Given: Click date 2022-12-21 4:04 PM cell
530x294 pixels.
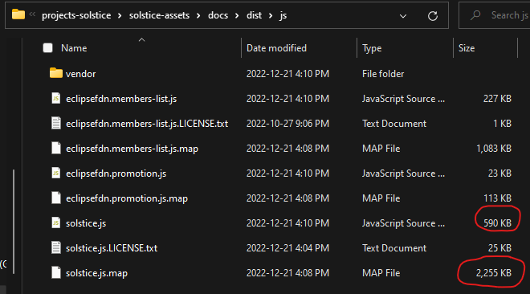Looking at the screenshot, I should point(287,248).
